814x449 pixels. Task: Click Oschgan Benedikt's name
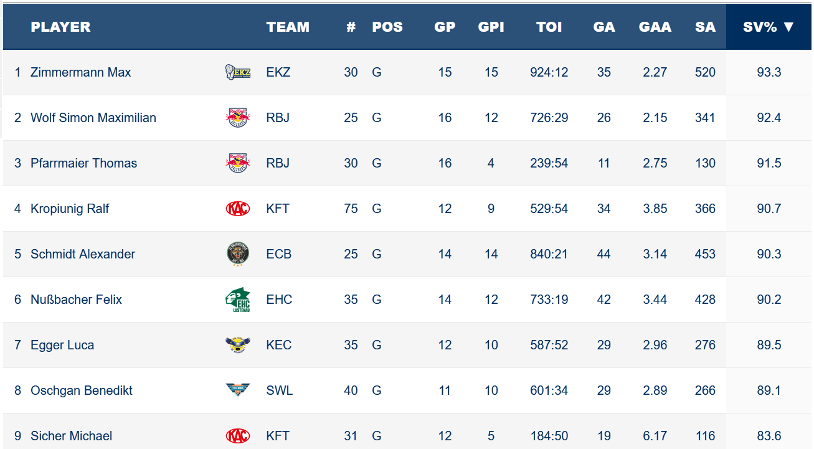tap(82, 390)
